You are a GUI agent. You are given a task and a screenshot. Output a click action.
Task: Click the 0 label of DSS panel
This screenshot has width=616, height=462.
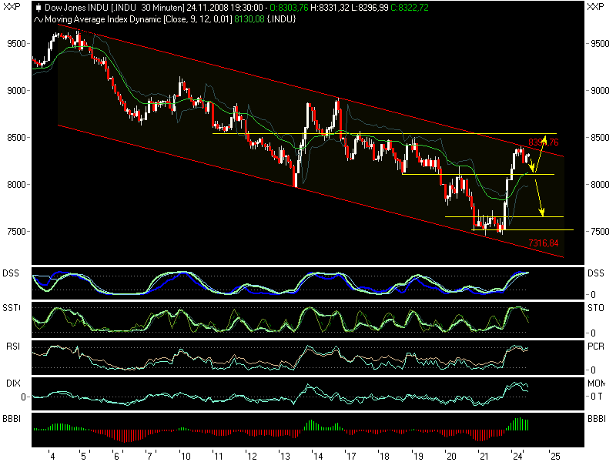(593, 294)
